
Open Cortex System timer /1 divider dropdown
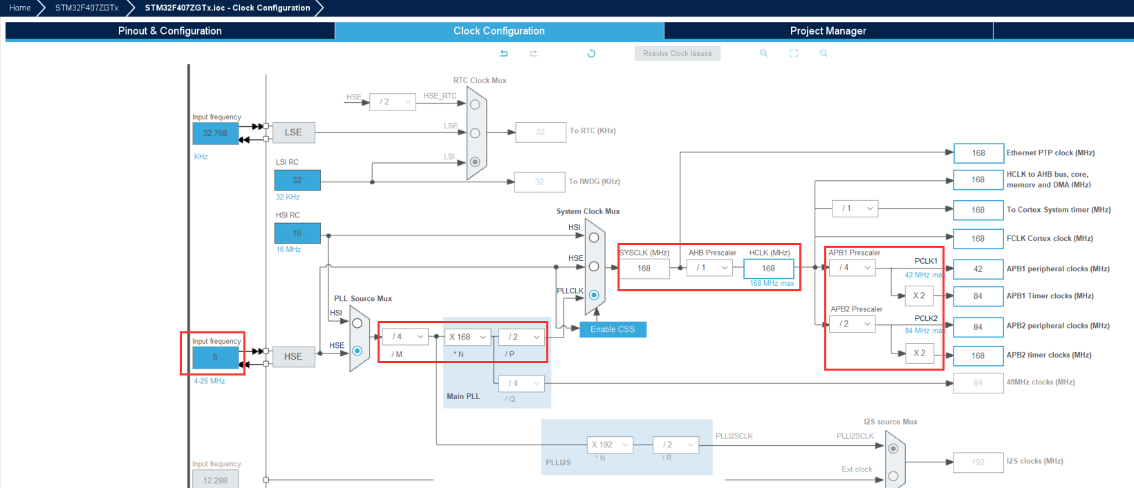855,208
